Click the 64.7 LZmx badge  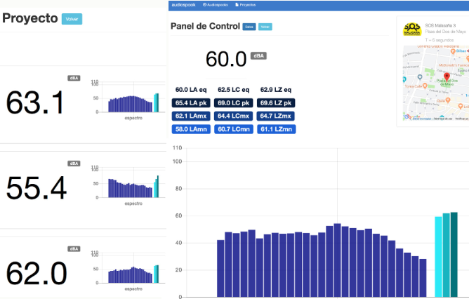(x=275, y=116)
